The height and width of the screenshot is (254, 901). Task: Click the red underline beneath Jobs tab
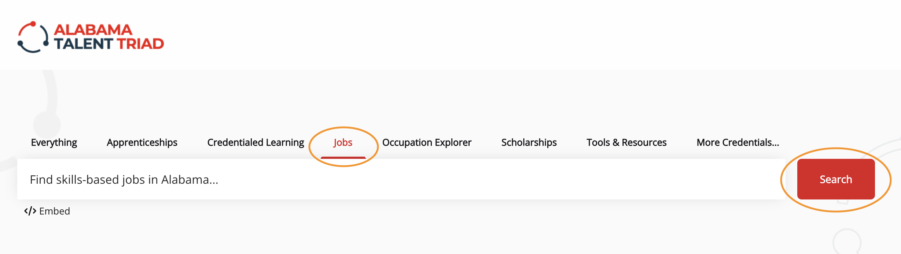(343, 158)
